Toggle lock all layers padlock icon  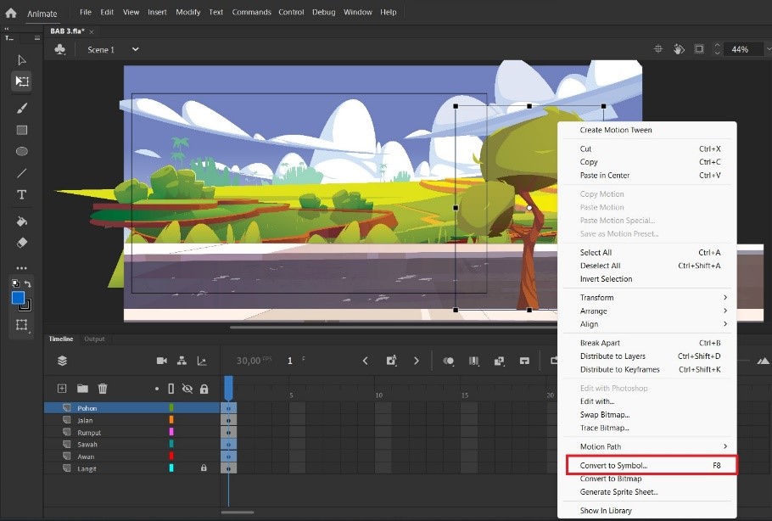[x=204, y=389]
